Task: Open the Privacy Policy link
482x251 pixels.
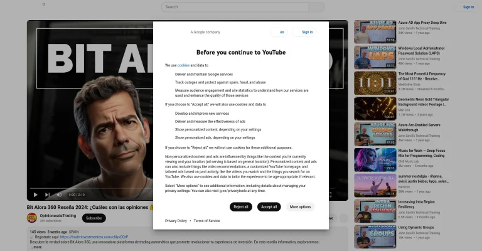Action: pos(176,221)
